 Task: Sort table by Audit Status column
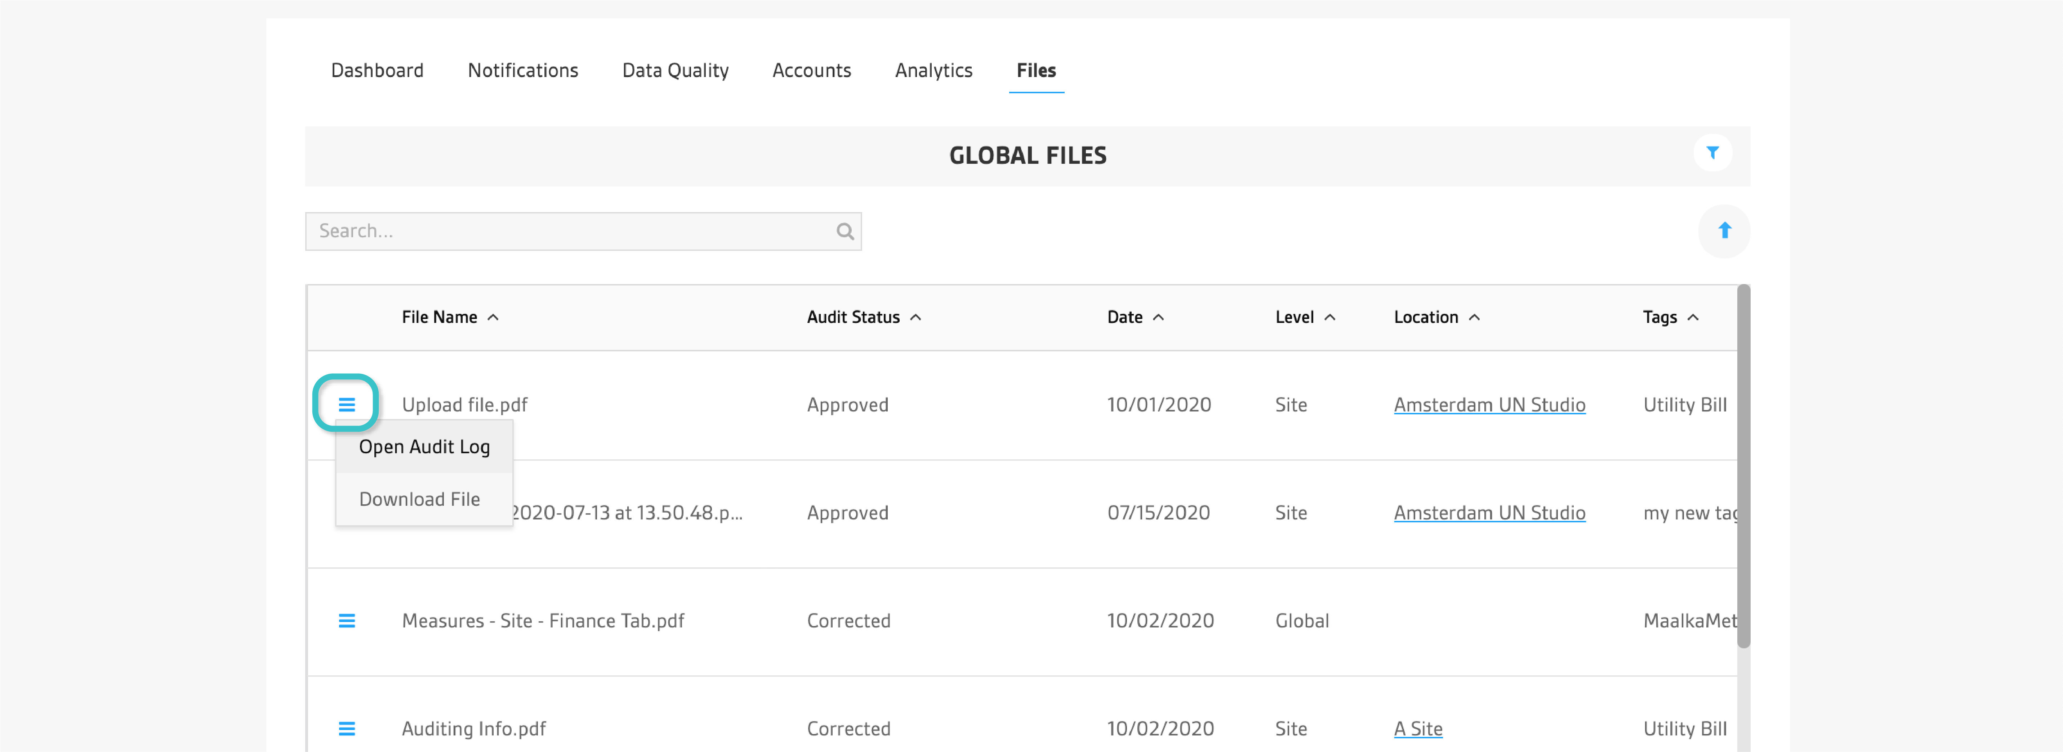(x=863, y=318)
